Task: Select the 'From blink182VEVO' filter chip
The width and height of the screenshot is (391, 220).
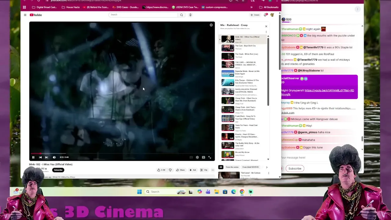Action: 250,167
